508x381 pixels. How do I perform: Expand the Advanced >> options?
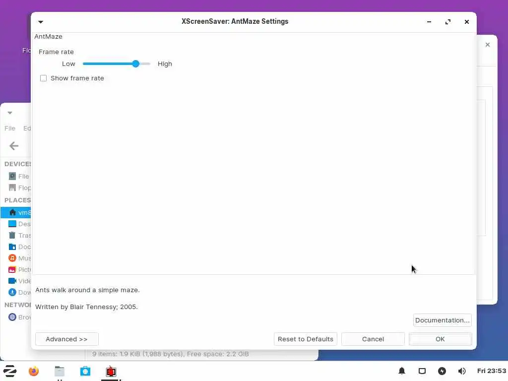click(x=67, y=339)
